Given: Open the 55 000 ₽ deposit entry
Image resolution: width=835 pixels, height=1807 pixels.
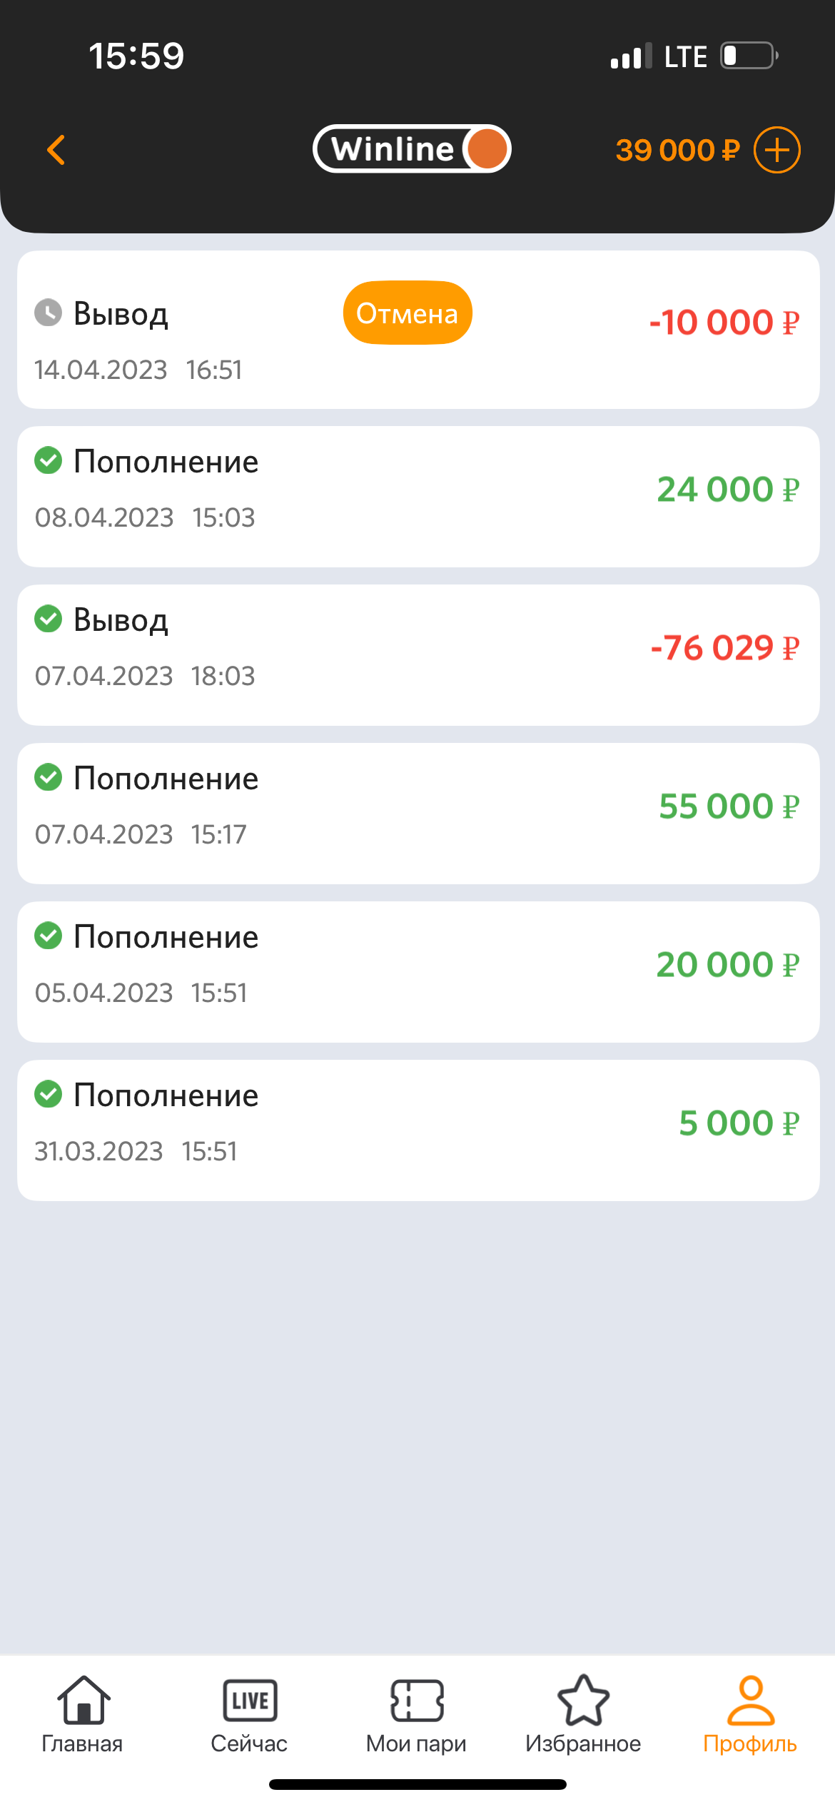Looking at the screenshot, I should click(x=418, y=814).
